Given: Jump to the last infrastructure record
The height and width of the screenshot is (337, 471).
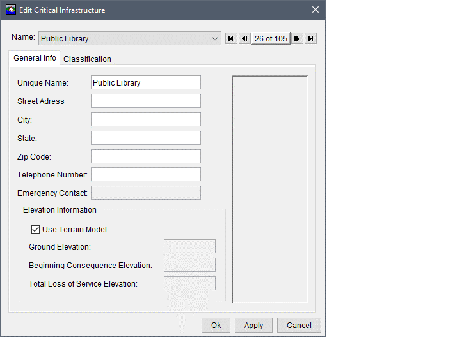Looking at the screenshot, I should (x=310, y=39).
